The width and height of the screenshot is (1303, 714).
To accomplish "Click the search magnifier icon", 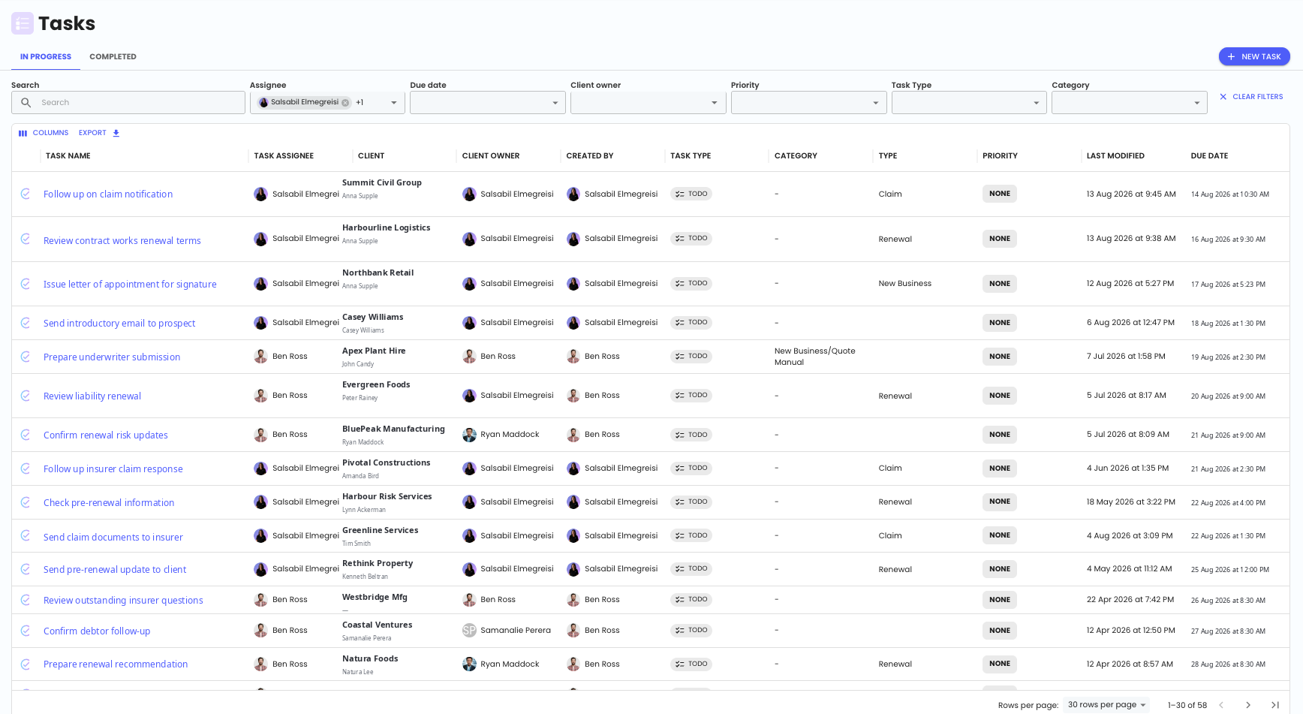I will tap(26, 103).
